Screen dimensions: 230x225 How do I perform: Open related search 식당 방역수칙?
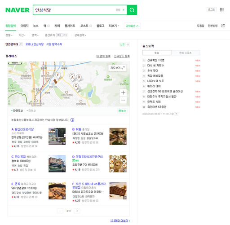coord(54,44)
